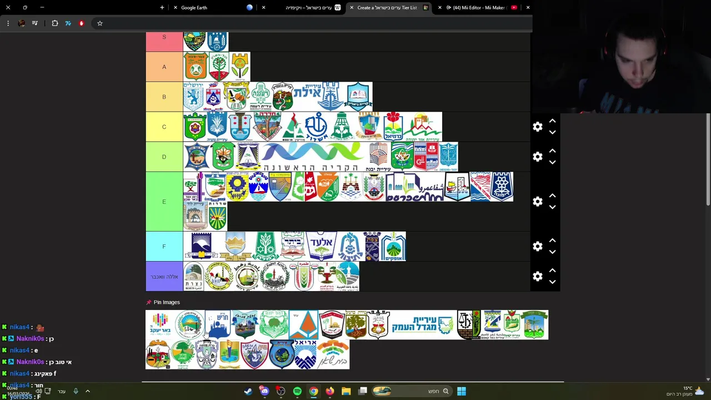This screenshot has width=711, height=400.
Task: Open Steam from taskbar
Action: 248,391
